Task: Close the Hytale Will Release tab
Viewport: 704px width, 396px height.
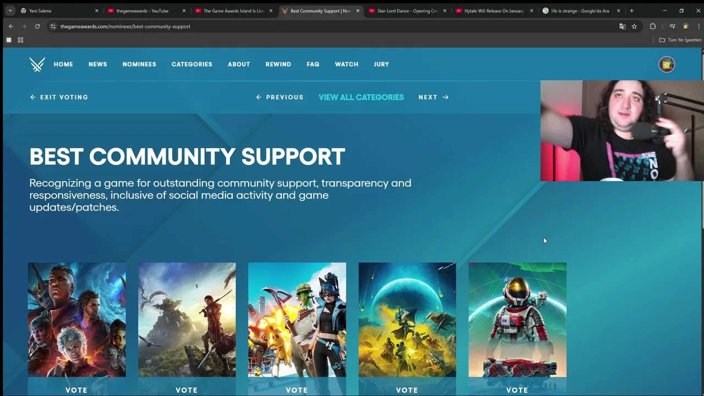Action: click(x=531, y=10)
